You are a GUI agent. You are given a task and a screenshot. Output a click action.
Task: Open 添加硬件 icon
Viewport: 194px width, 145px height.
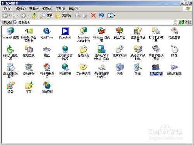[x=29, y=69]
